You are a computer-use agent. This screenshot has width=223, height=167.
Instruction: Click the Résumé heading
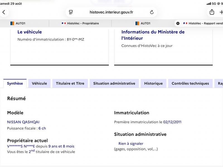click(x=16, y=99)
